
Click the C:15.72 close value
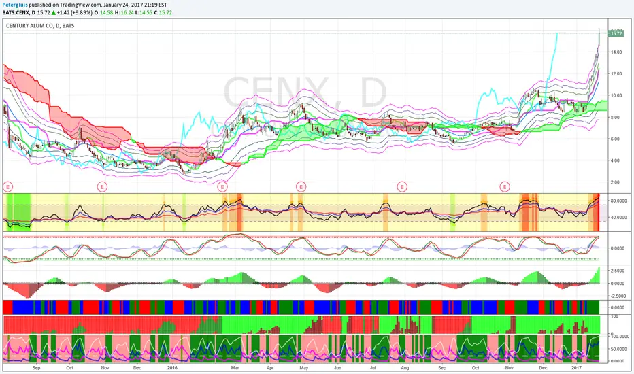[163, 12]
